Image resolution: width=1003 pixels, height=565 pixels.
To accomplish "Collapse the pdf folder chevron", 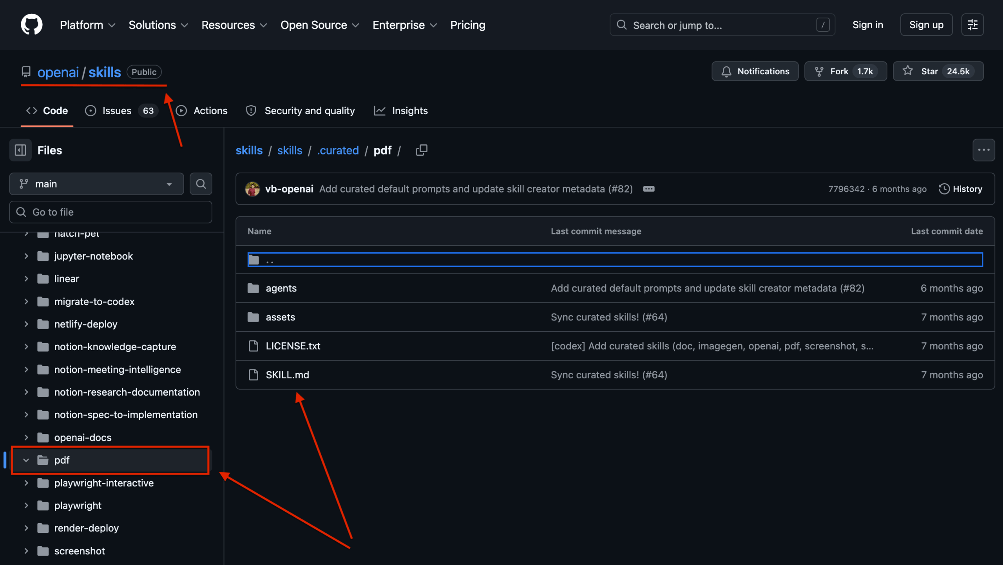I will tap(26, 460).
